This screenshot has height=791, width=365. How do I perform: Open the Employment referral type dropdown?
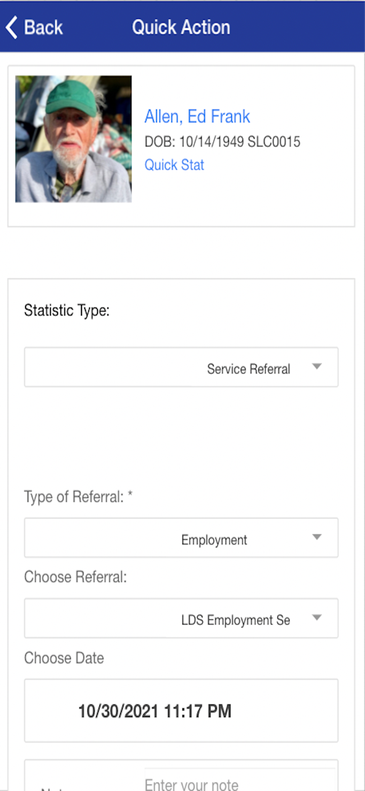[x=181, y=538]
